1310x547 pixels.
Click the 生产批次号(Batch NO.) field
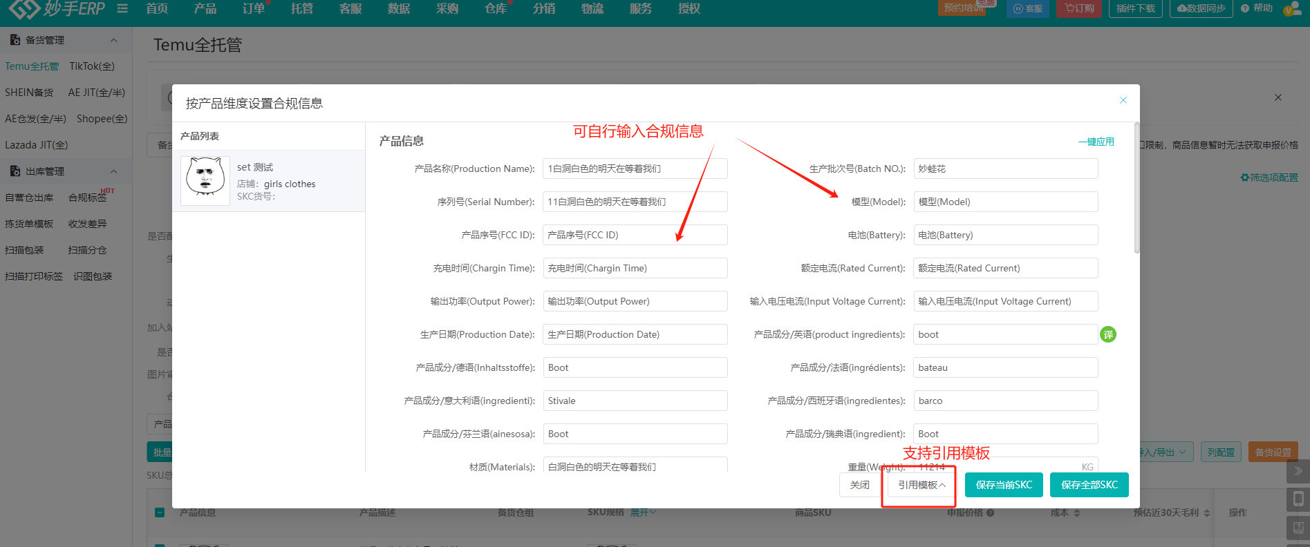click(1006, 169)
